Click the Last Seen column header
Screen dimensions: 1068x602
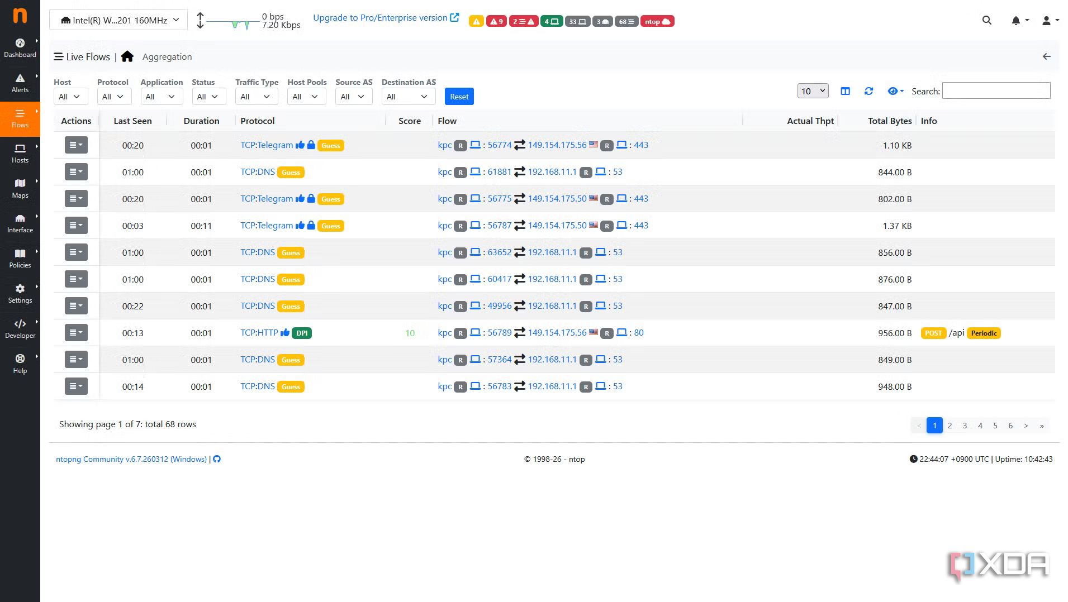coord(132,121)
